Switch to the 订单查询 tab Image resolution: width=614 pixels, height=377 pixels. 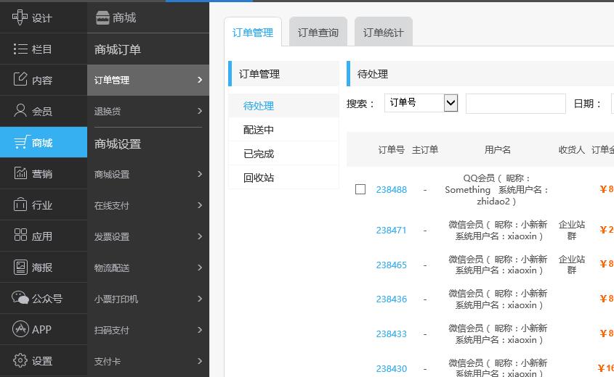(318, 33)
